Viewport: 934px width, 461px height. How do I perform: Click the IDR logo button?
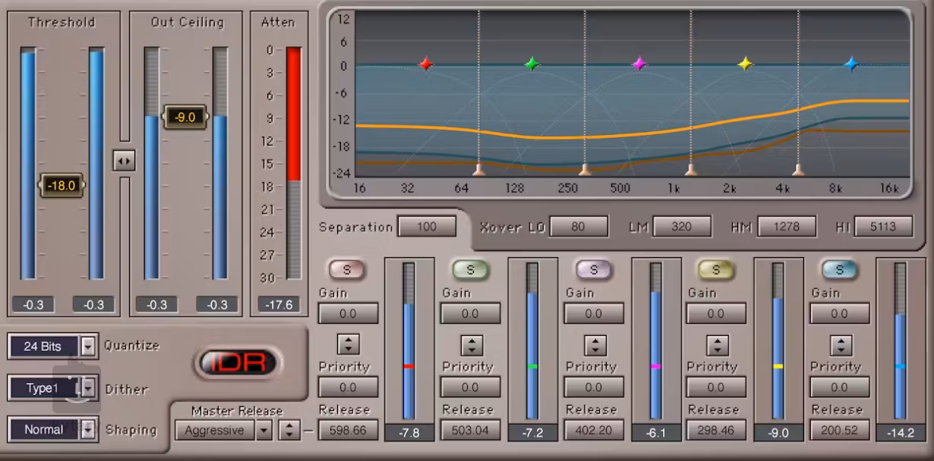click(x=238, y=363)
